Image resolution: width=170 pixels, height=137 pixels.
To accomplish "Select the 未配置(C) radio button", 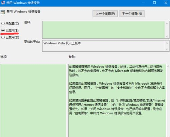I will [3, 23].
